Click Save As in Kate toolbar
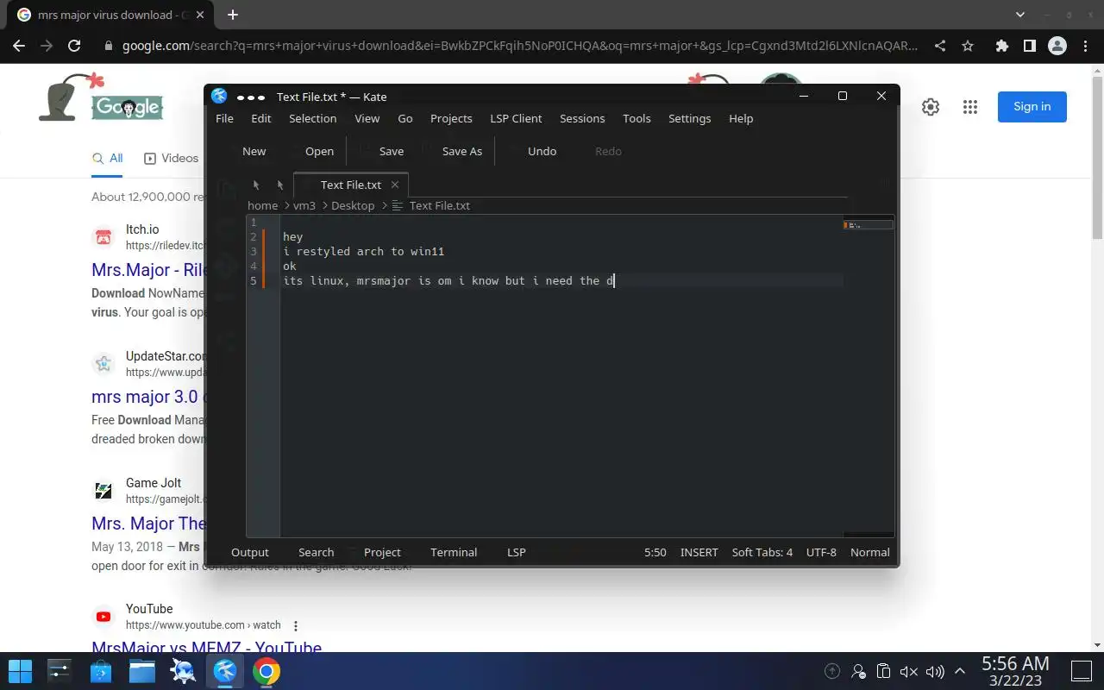Screen dimensions: 1104x690 tap(462, 151)
